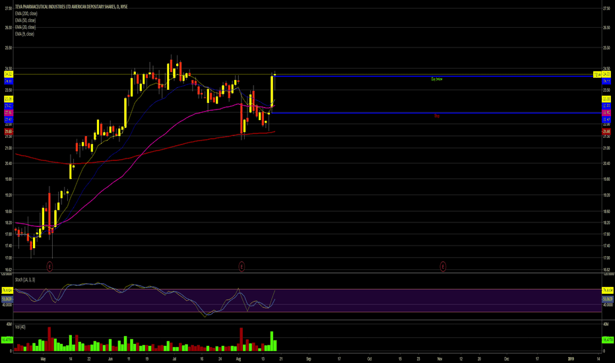Click the 2019 label on the time axis
615x363 pixels.
click(x=571, y=358)
